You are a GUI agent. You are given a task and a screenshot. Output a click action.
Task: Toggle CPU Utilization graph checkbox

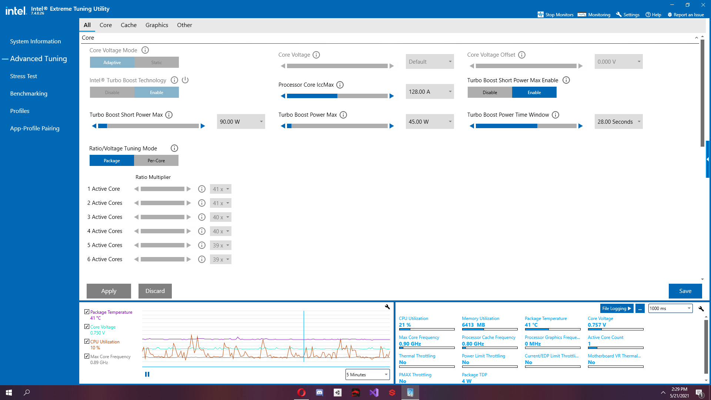[87, 341]
